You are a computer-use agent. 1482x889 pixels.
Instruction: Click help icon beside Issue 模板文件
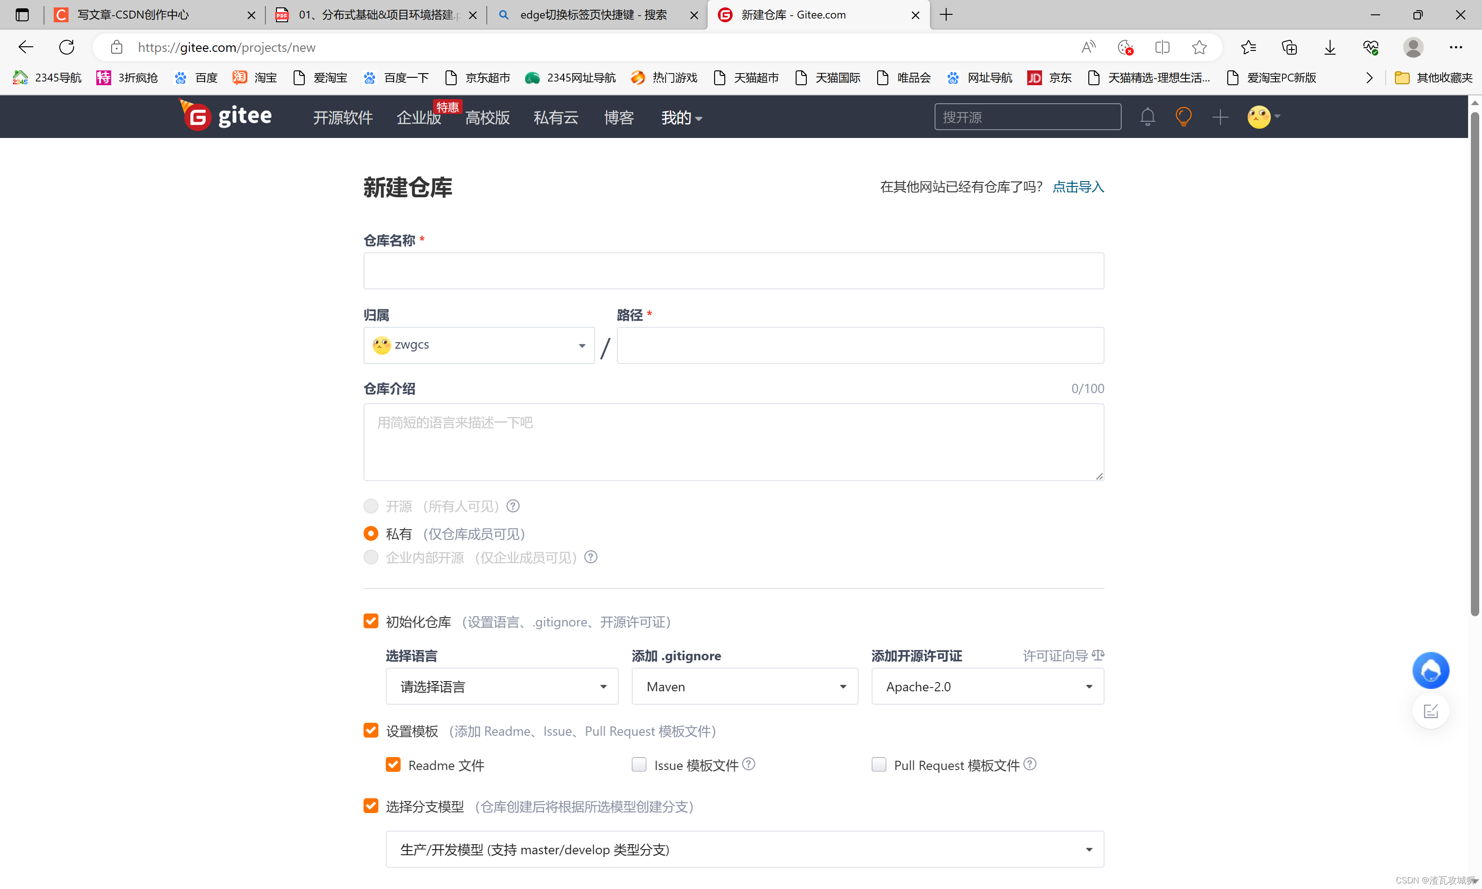click(749, 764)
